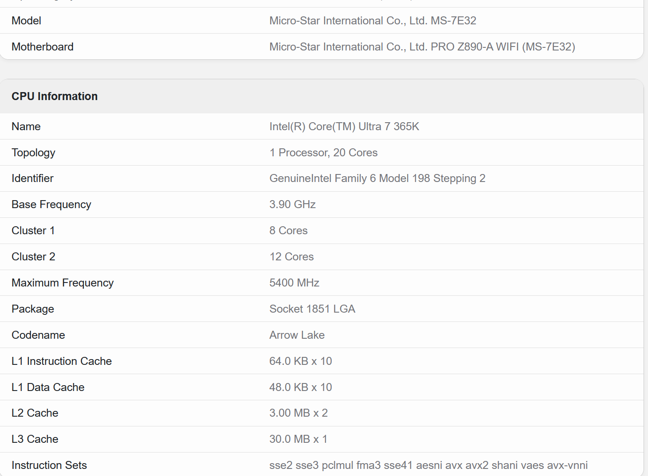Click the Maximum Frequency label
Image resolution: width=648 pixels, height=476 pixels.
pyautogui.click(x=63, y=283)
